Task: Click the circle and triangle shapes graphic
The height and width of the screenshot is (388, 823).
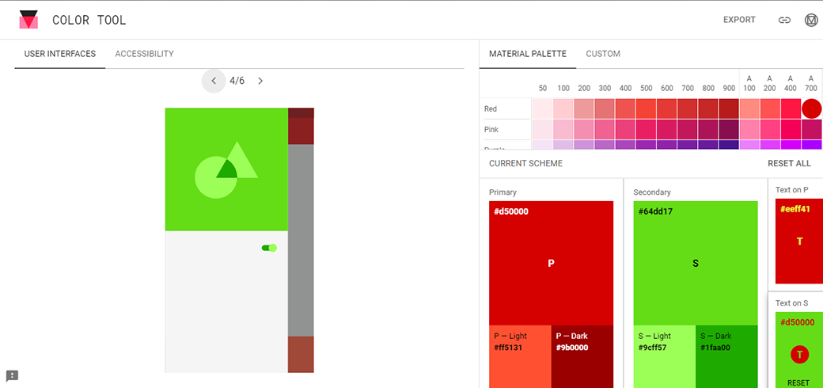Action: (226, 169)
